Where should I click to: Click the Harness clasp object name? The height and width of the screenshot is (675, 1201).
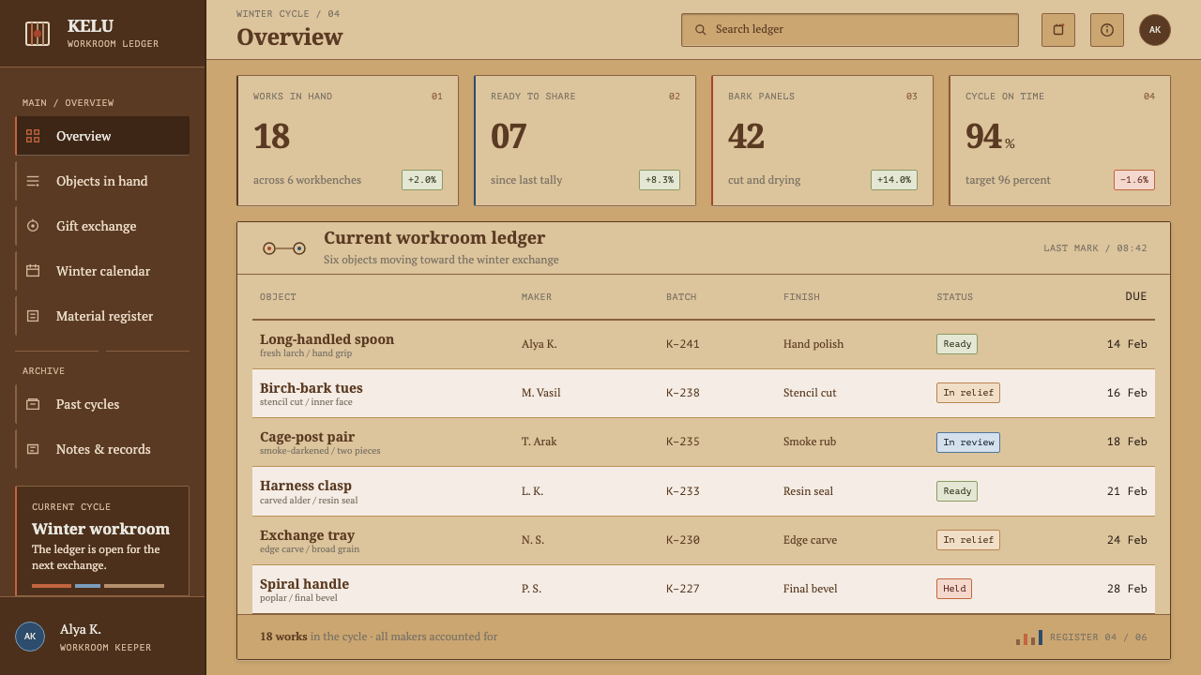click(306, 486)
